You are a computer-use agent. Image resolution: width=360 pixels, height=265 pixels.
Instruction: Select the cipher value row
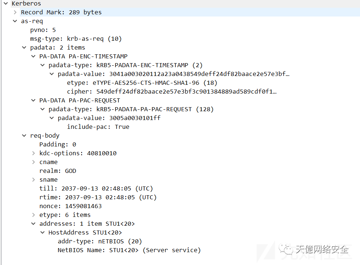click(171, 91)
